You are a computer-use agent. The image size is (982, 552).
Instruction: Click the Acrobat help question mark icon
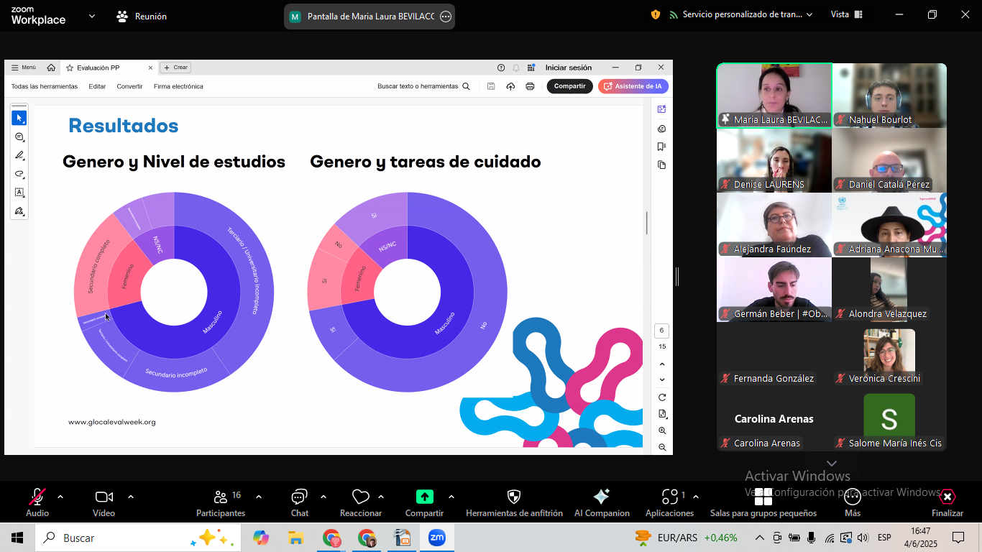pos(501,68)
